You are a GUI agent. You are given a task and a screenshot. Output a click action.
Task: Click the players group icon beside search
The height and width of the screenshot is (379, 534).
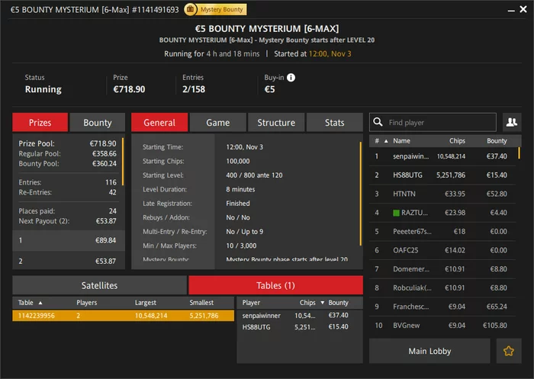(x=512, y=122)
